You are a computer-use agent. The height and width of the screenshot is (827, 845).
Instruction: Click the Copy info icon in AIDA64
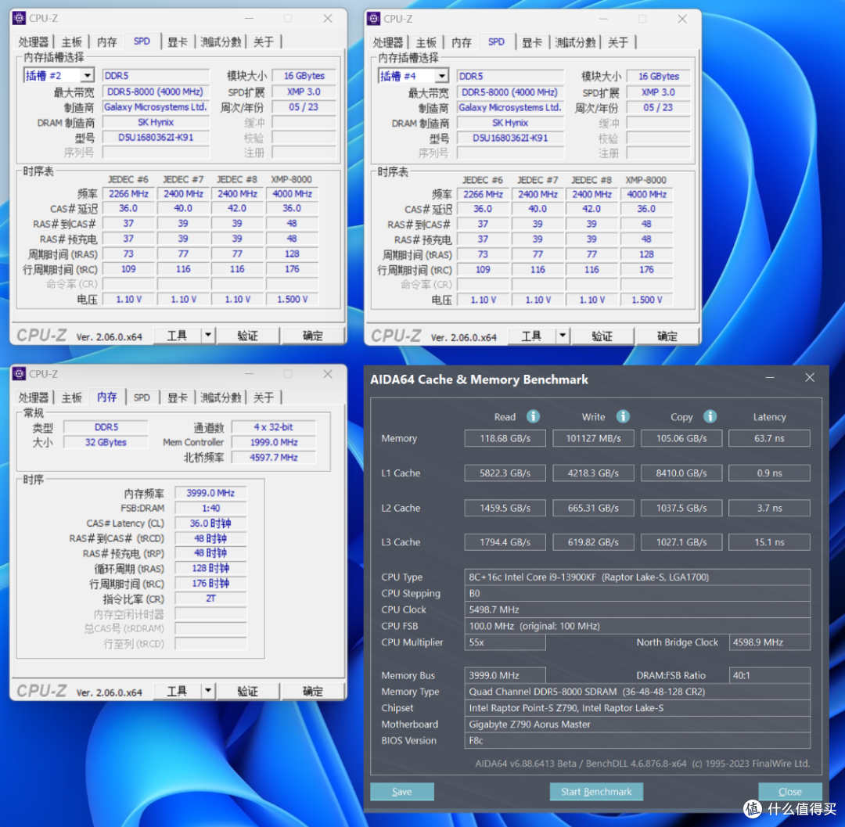point(710,416)
